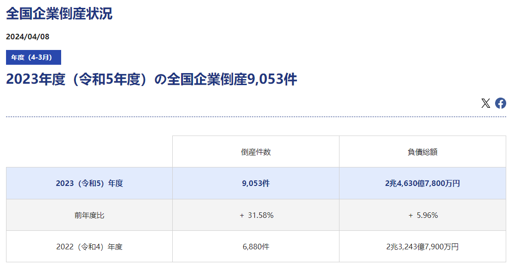
Task: Select the 2022（令和4）年度 row label
Action: [89, 247]
